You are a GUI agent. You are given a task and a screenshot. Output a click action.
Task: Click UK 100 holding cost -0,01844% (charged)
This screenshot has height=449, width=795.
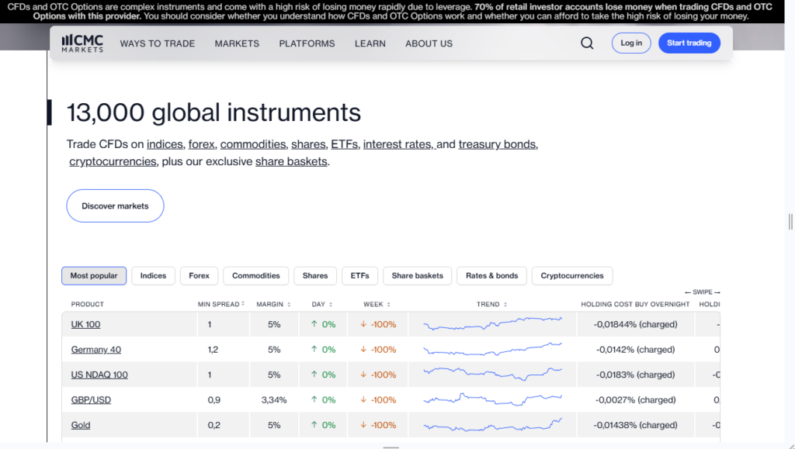coord(635,324)
